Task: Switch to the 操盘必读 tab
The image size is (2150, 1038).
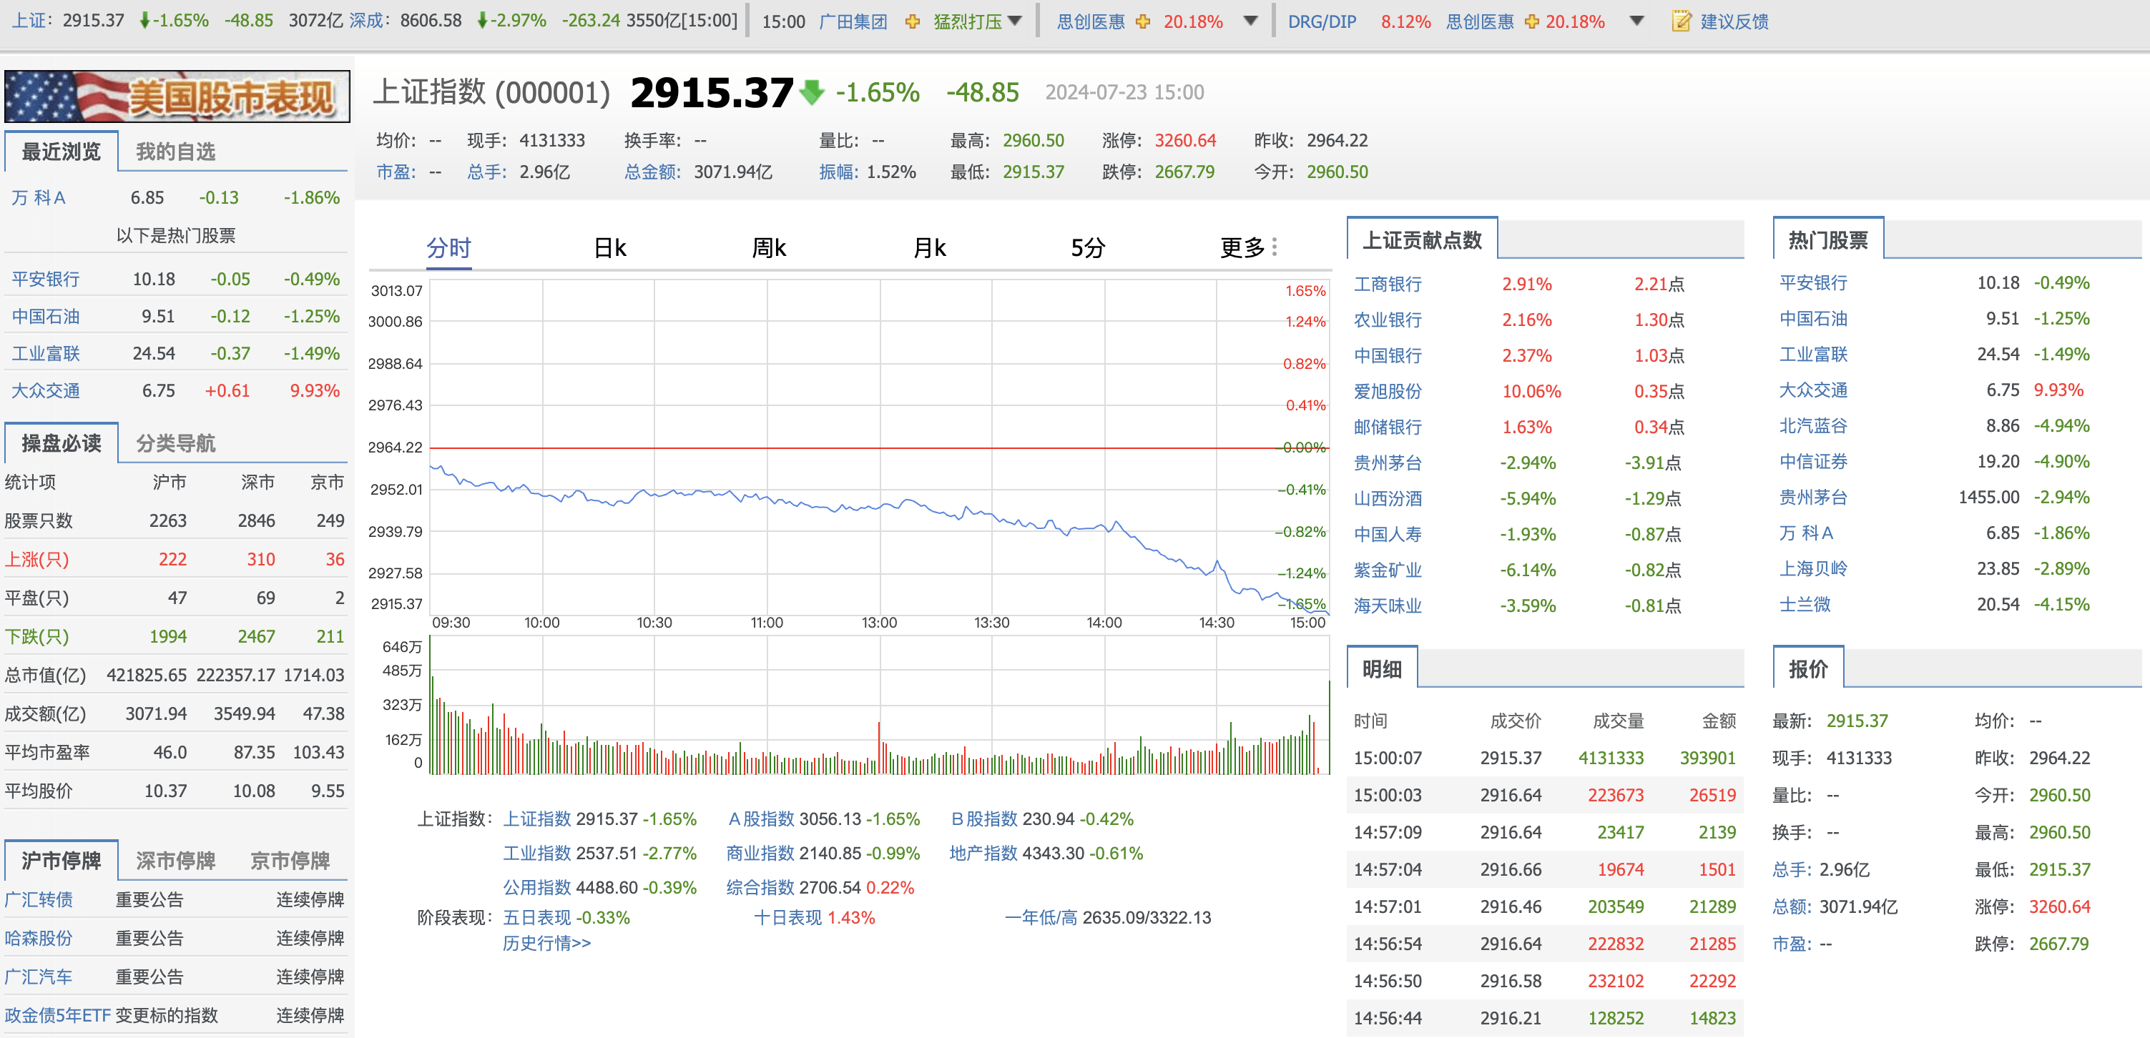Action: pyautogui.click(x=61, y=443)
